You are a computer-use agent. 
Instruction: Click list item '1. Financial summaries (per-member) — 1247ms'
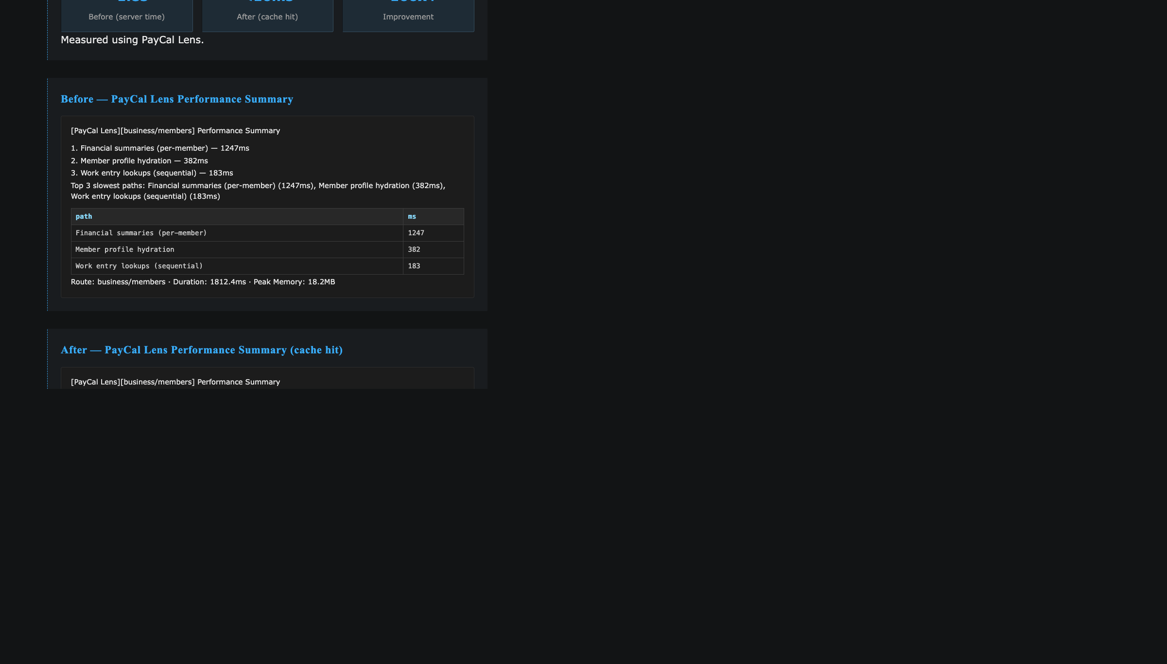(x=160, y=148)
